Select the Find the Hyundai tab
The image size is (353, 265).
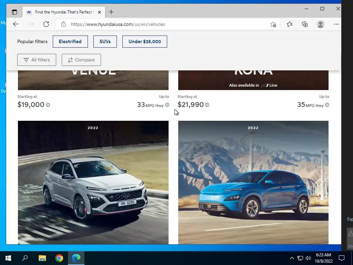click(x=64, y=12)
